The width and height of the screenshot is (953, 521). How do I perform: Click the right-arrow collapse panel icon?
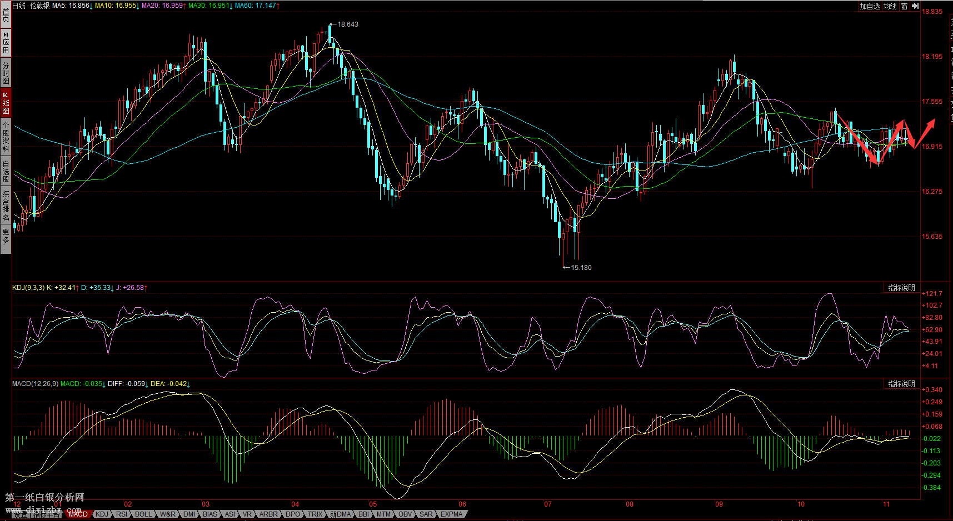tap(915, 6)
